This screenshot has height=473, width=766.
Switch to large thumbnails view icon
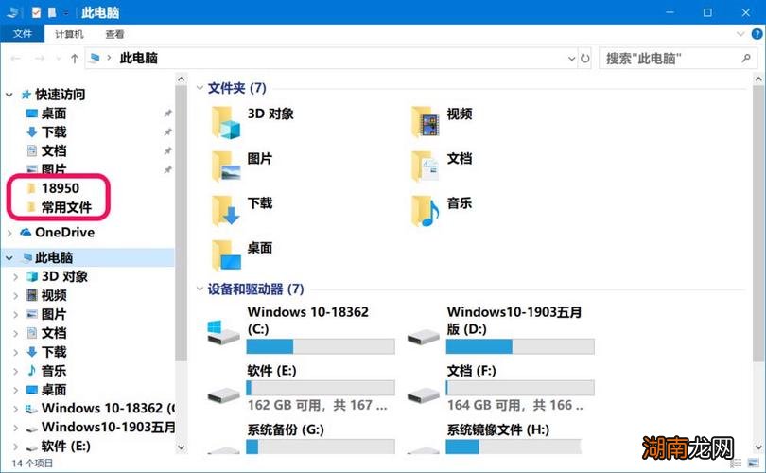point(755,463)
